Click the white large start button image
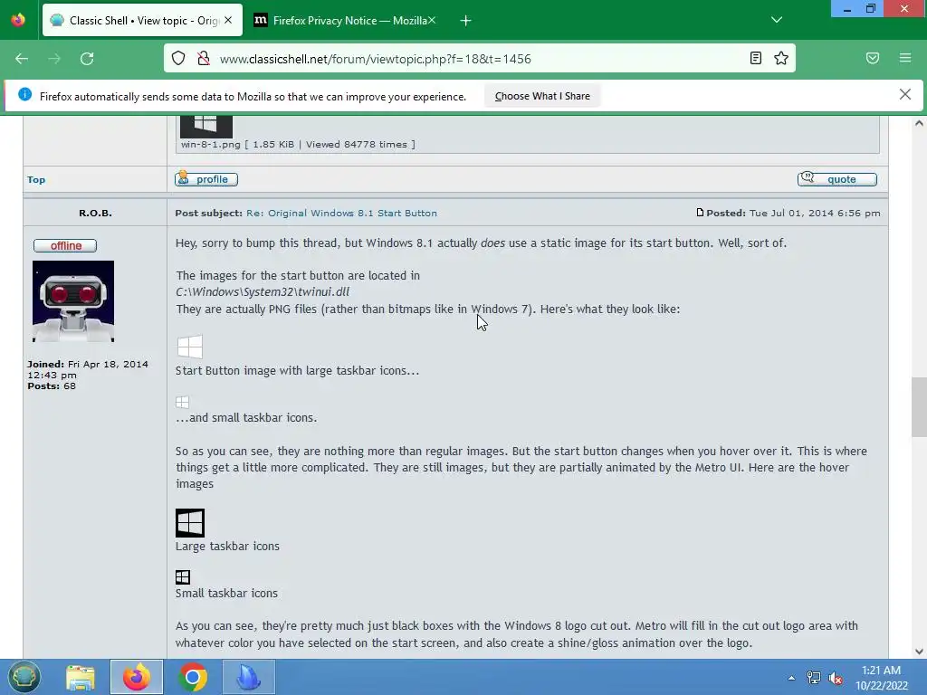The image size is (927, 695). coord(190,347)
